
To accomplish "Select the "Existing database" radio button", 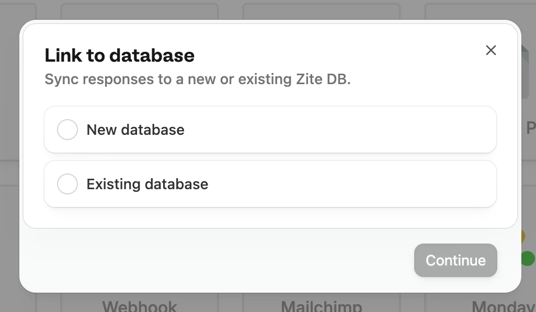I will point(67,184).
